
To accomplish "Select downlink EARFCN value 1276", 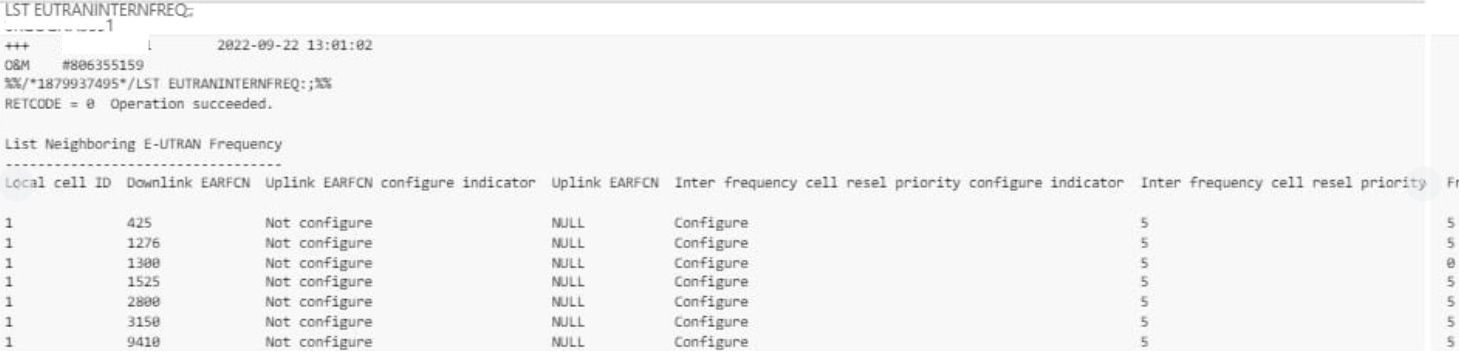I will (x=143, y=243).
